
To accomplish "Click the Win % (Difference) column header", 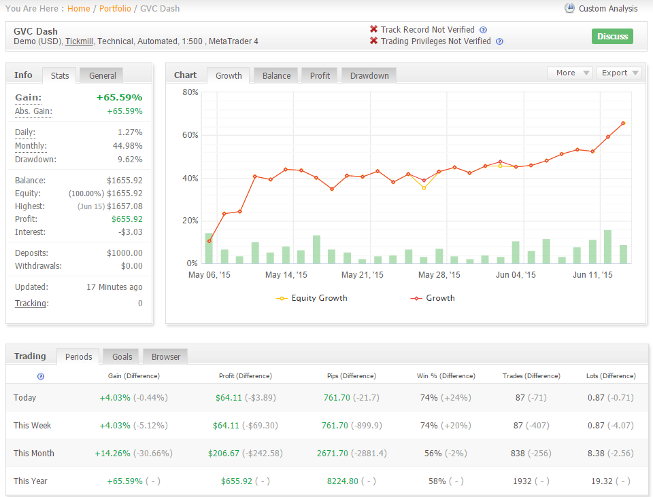I will [446, 375].
